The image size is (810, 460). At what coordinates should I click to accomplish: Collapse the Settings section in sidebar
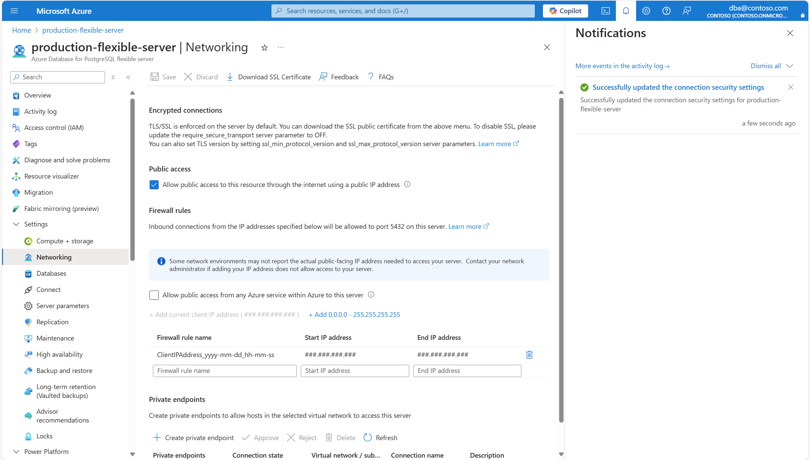[16, 224]
